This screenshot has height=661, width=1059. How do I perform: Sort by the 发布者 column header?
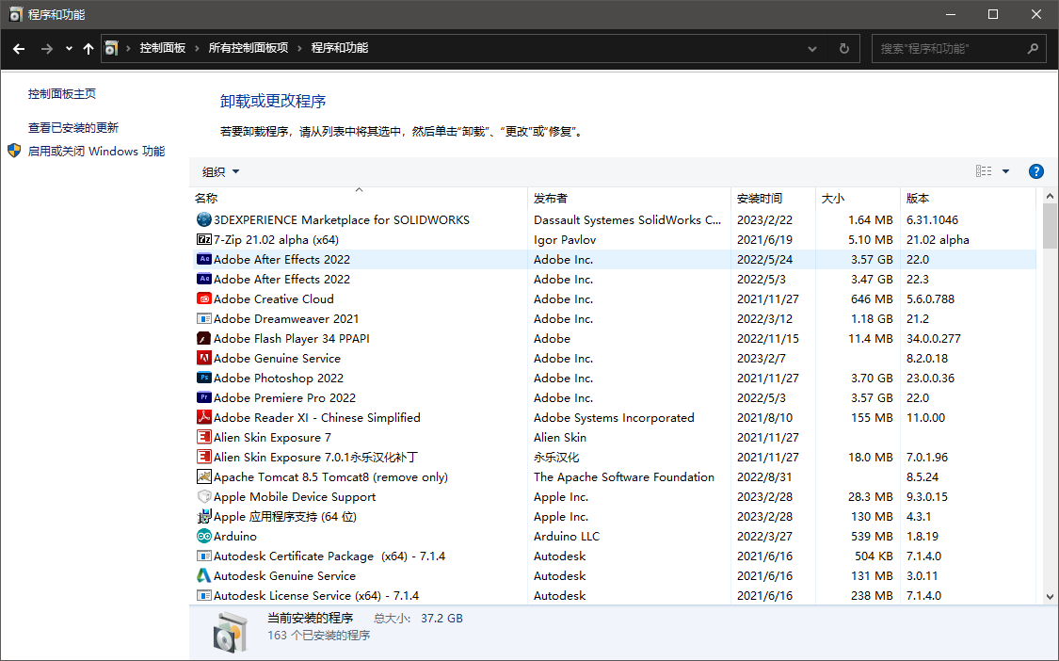629,198
